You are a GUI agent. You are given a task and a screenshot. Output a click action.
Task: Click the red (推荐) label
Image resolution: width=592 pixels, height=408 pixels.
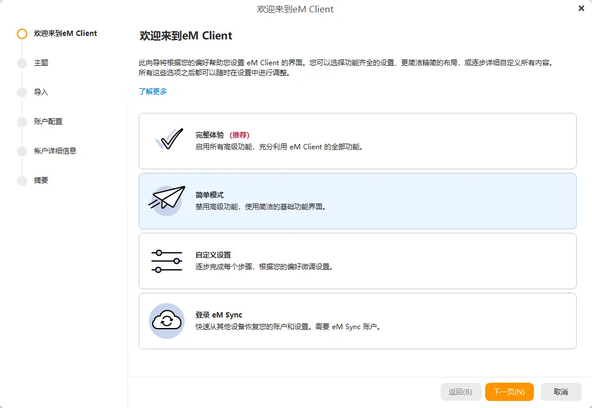tap(240, 135)
